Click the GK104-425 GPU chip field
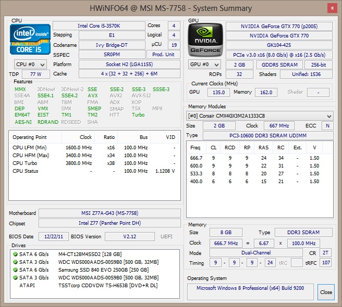This screenshot has height=307, width=342. (279, 45)
